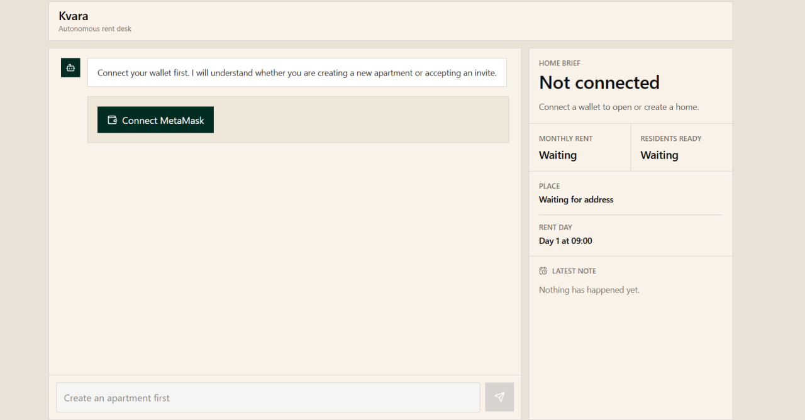Click the Waiting value under Monthly Rent

click(558, 155)
